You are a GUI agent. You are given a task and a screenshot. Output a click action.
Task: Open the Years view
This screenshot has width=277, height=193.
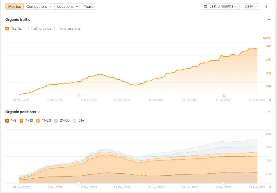(x=88, y=6)
